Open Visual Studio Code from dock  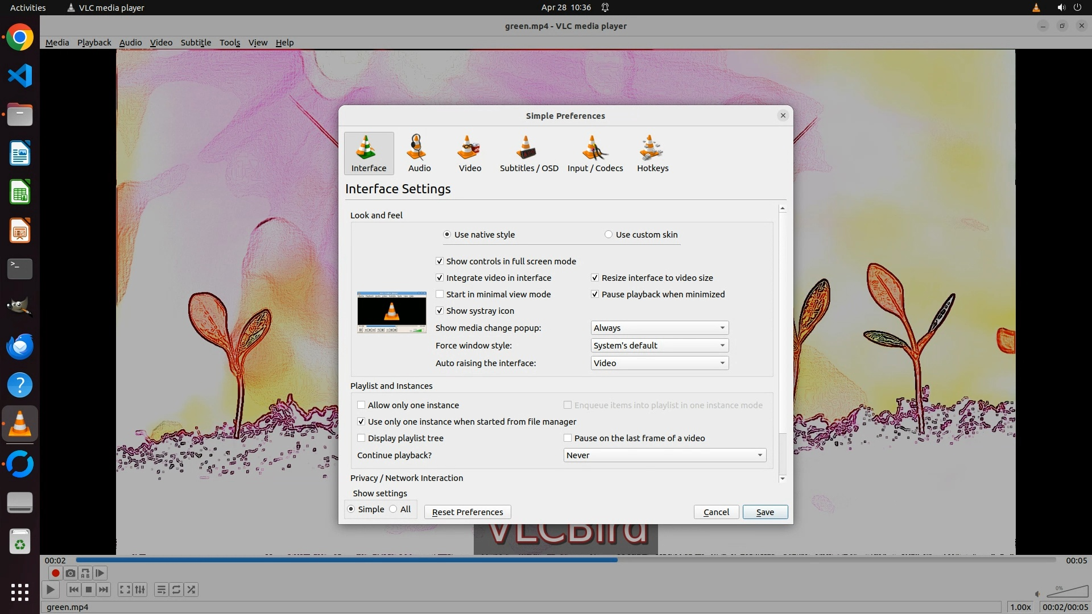click(x=20, y=76)
